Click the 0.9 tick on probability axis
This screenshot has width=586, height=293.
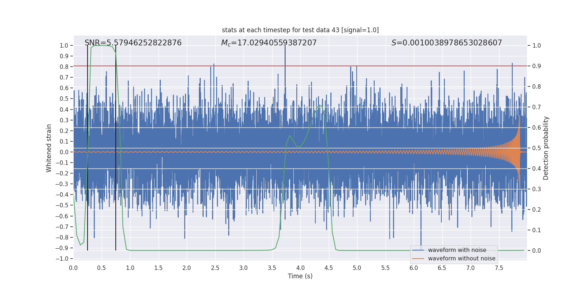tap(537, 66)
